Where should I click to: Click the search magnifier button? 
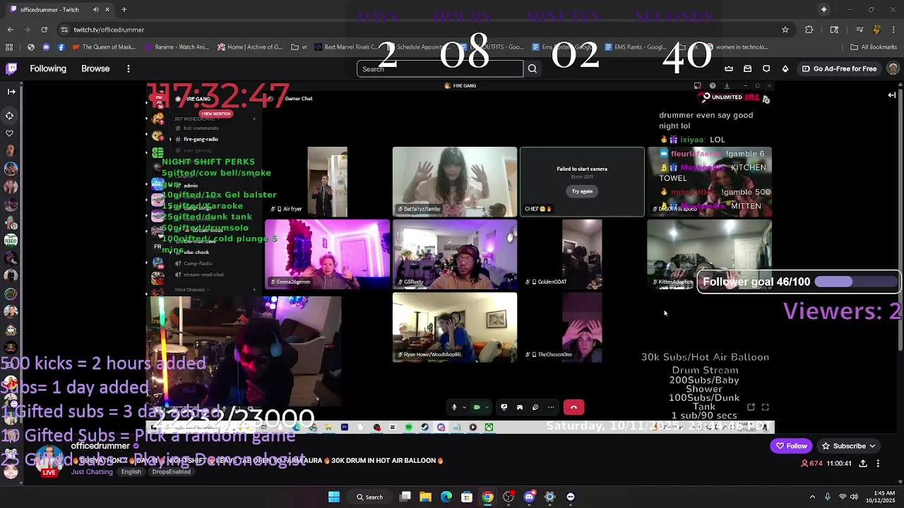[533, 68]
